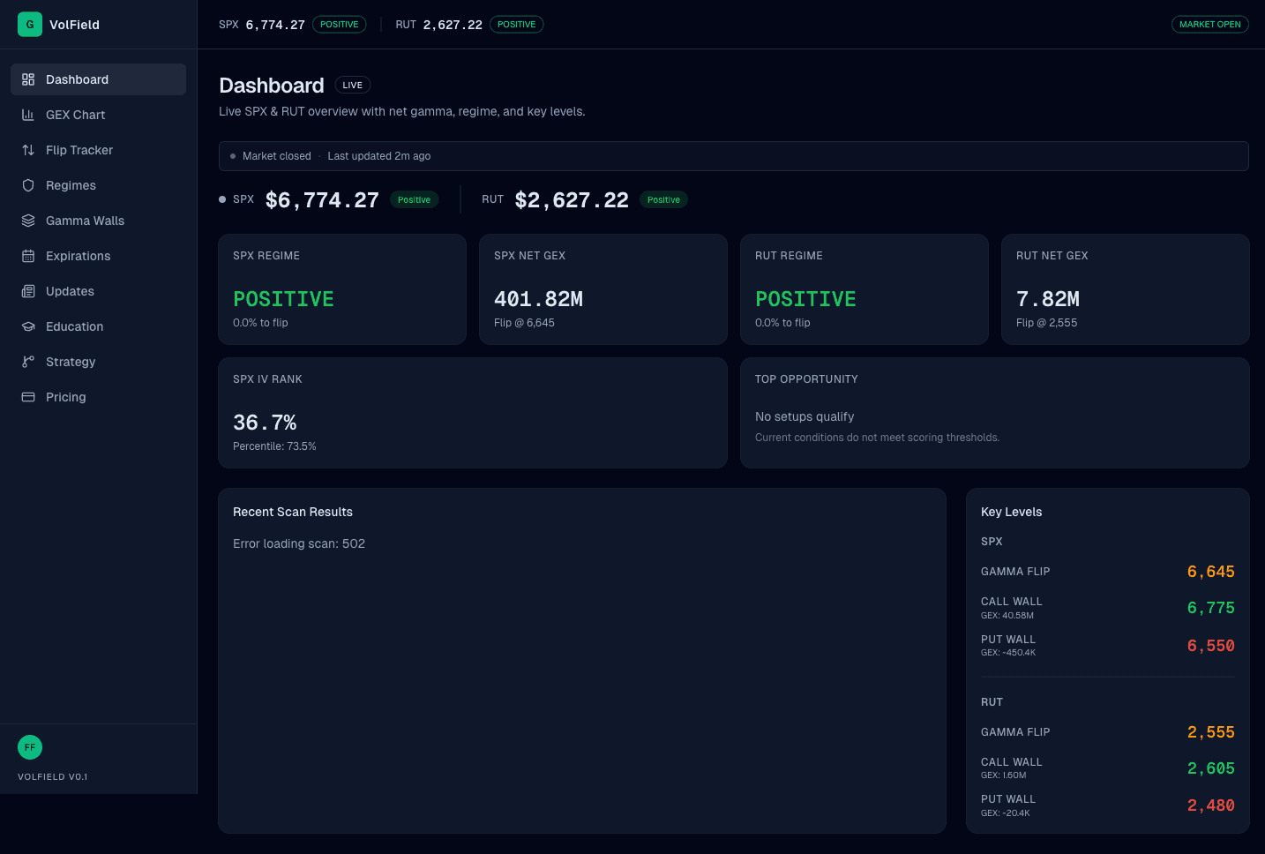Click 'Flip @ 6,645' text
The height and width of the screenshot is (854, 1265).
524,323
